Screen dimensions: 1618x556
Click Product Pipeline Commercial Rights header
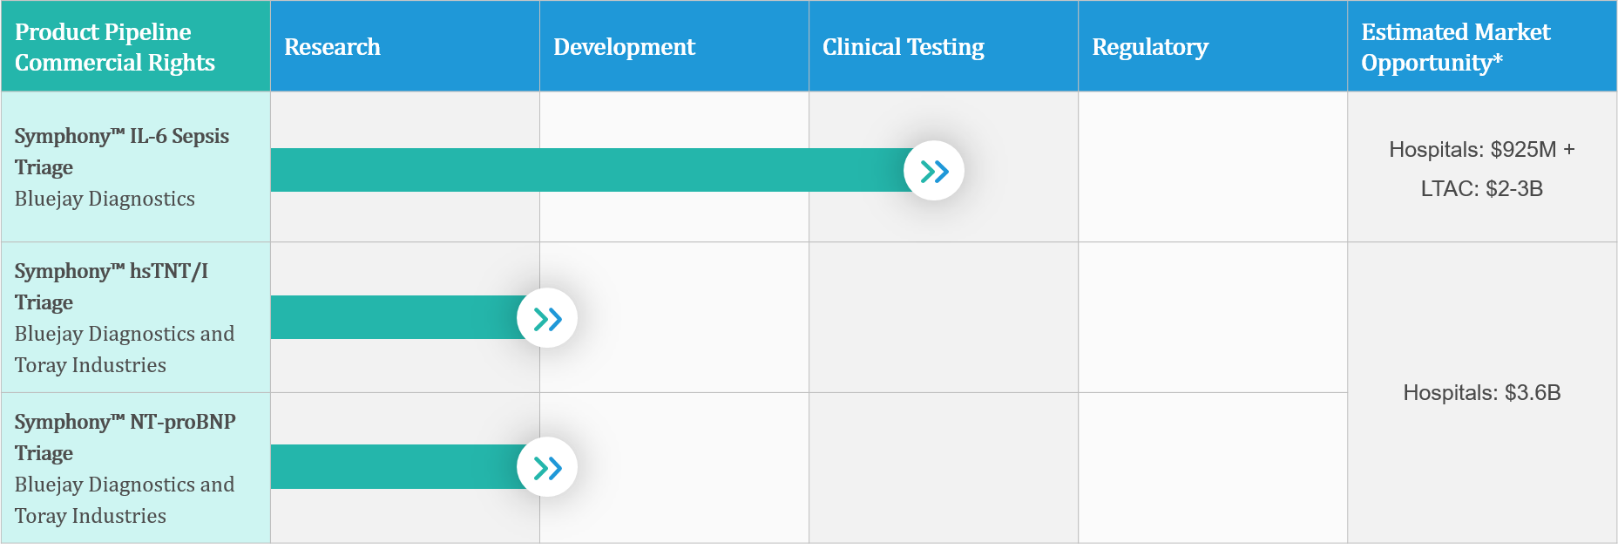(x=115, y=47)
